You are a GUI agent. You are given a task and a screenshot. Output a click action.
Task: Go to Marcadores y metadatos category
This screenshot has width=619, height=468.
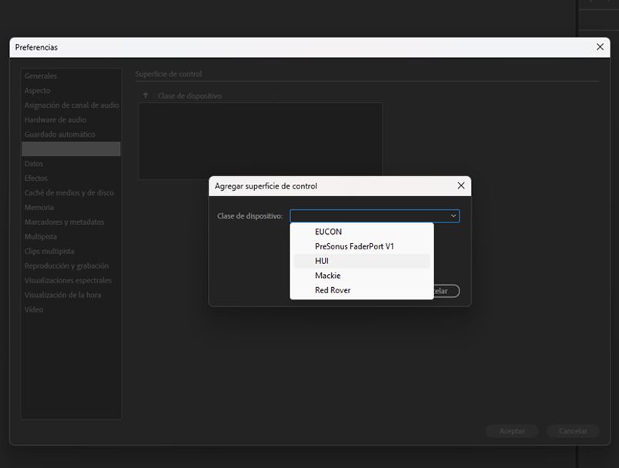(x=71, y=222)
